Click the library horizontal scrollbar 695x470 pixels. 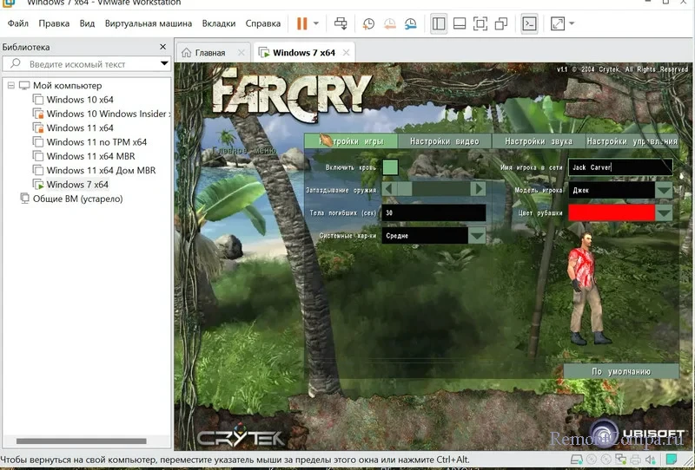point(81,441)
